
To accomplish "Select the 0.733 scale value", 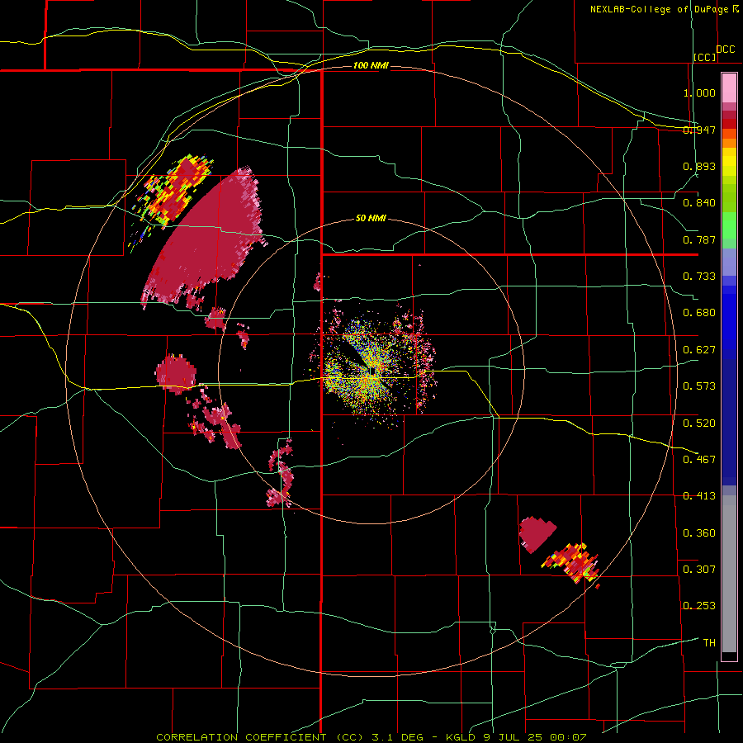I will click(x=699, y=277).
